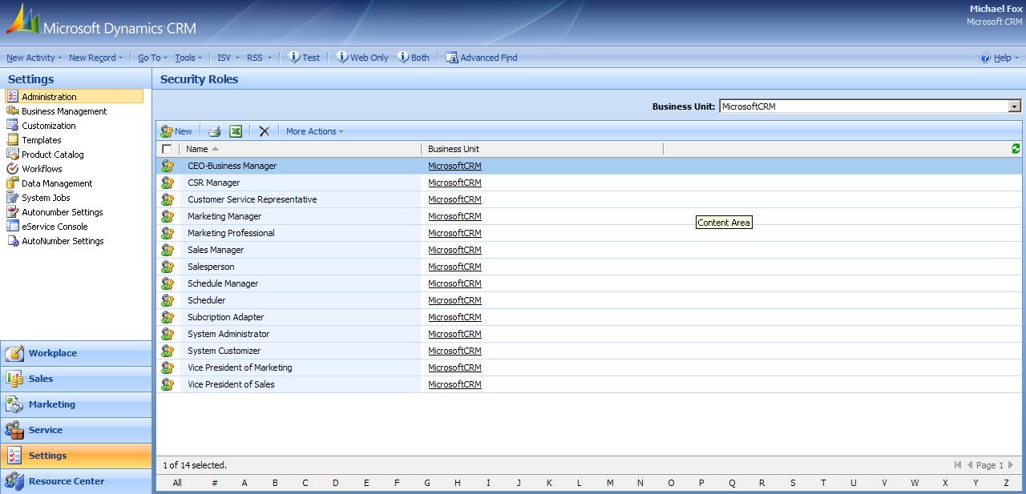Click the next page arrow in the footer
This screenshot has height=494, width=1026.
coord(1010,465)
